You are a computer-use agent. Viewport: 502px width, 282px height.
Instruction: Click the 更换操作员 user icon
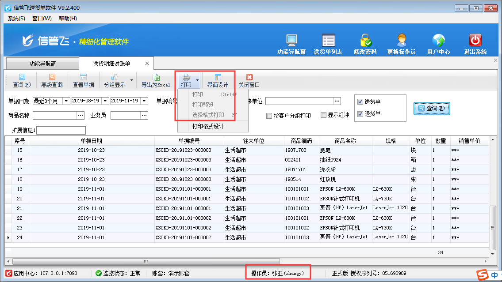coord(401,41)
